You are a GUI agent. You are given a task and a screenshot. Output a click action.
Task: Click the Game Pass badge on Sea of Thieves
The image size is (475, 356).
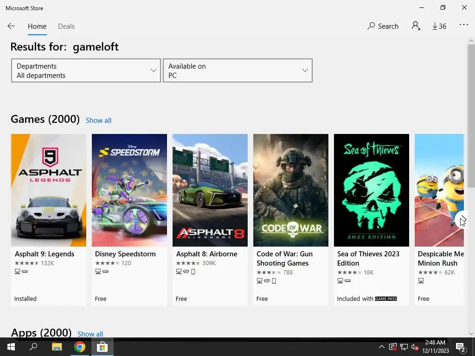pos(386,299)
